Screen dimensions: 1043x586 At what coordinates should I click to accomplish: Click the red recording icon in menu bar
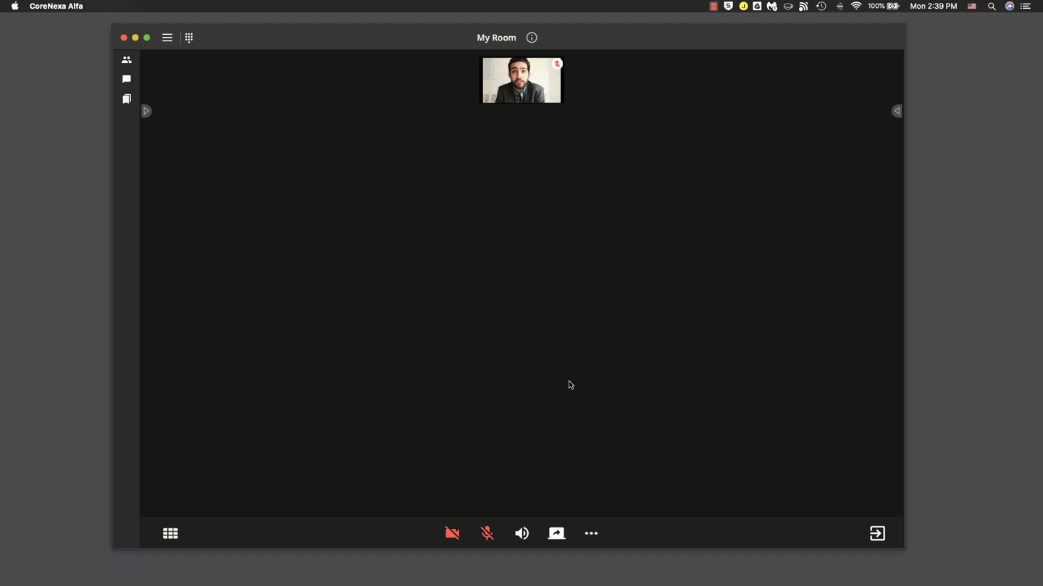pos(713,6)
